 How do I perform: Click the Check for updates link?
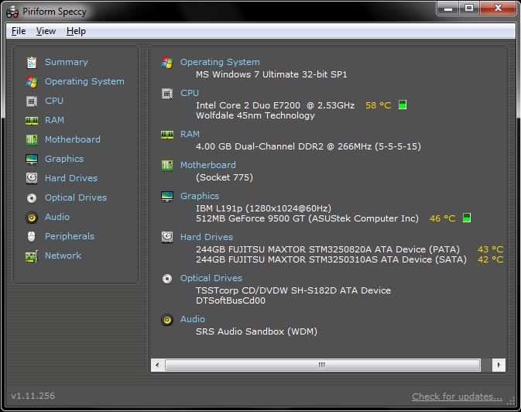click(457, 397)
